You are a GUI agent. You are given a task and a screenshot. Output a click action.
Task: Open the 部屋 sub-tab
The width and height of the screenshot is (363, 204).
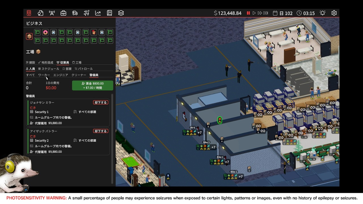[67, 69]
